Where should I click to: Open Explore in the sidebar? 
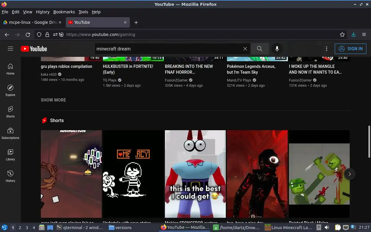(10, 90)
